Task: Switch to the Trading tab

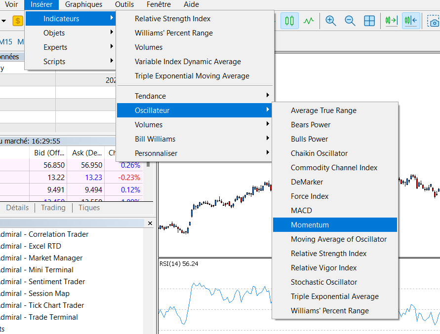Action: click(x=53, y=208)
